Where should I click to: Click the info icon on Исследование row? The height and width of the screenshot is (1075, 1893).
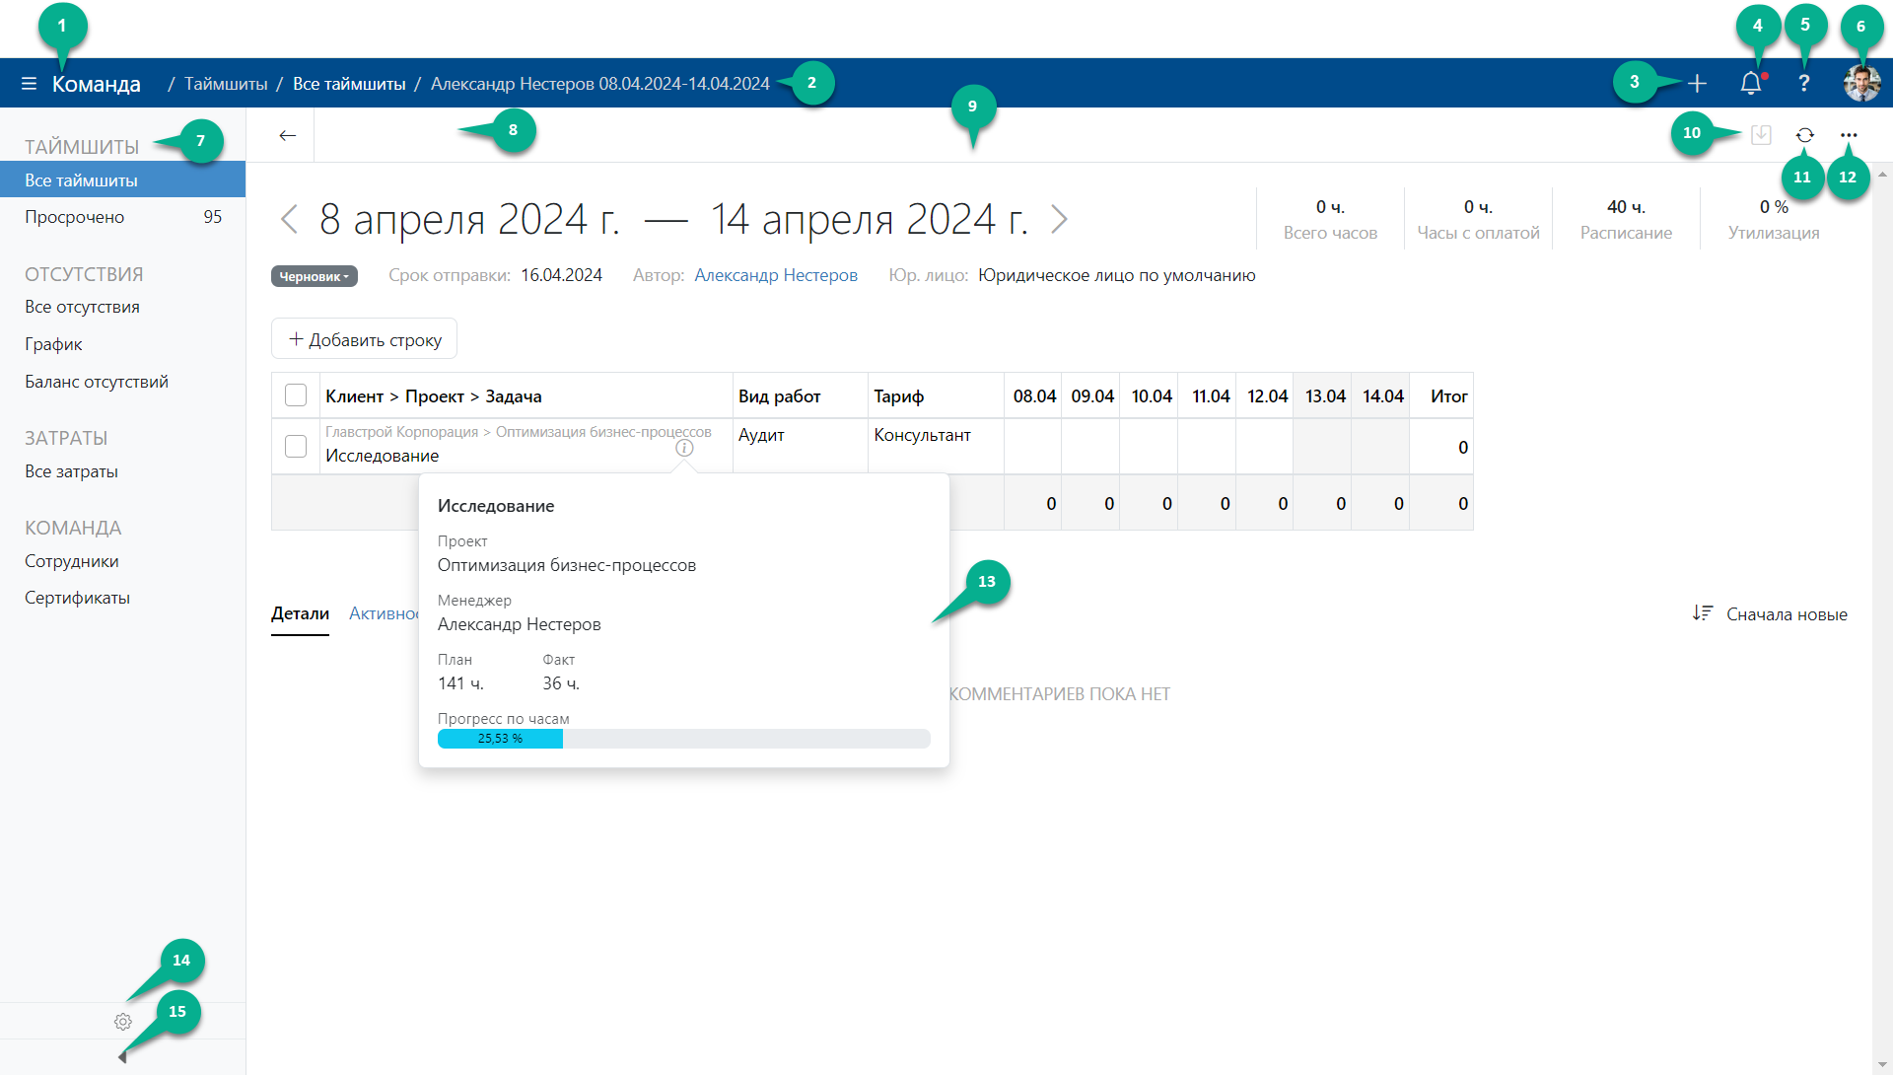click(684, 448)
